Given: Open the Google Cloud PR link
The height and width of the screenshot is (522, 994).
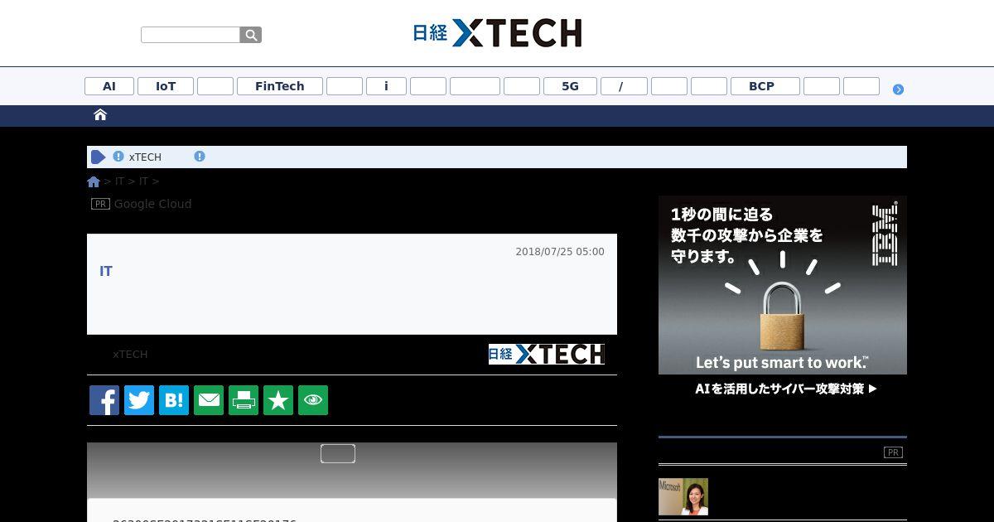Looking at the screenshot, I should point(152,204).
